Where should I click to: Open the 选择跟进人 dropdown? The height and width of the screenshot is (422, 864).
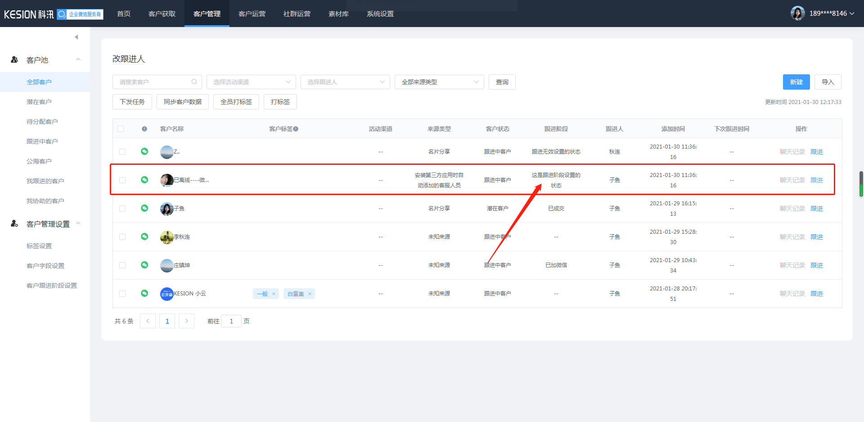coord(345,82)
